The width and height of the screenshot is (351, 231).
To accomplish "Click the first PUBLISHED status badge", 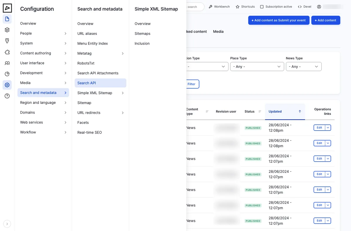I will pos(253,128).
